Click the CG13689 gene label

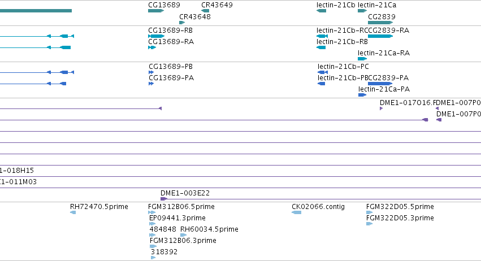pos(164,5)
